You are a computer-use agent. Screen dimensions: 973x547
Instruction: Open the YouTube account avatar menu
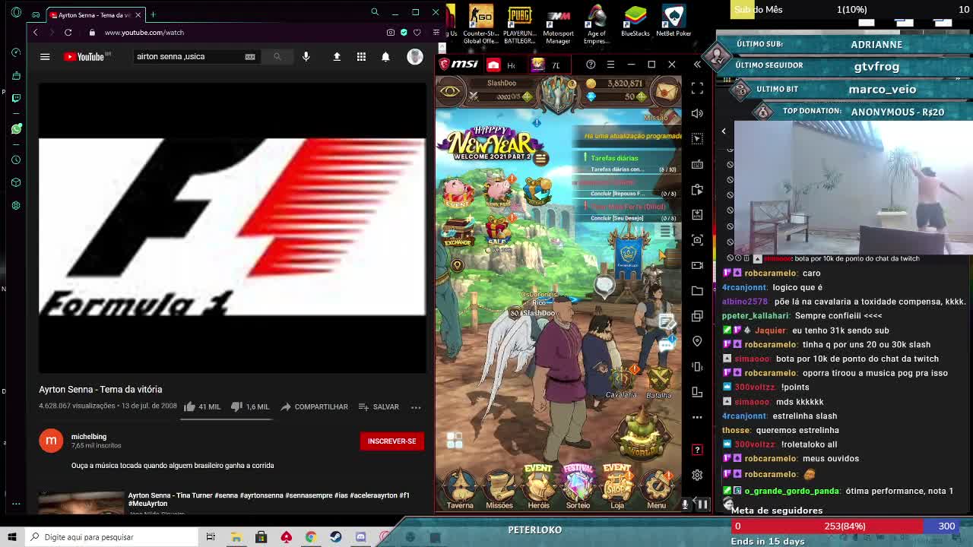pos(414,56)
